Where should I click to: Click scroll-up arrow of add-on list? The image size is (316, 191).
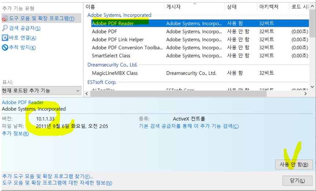pos(313,6)
